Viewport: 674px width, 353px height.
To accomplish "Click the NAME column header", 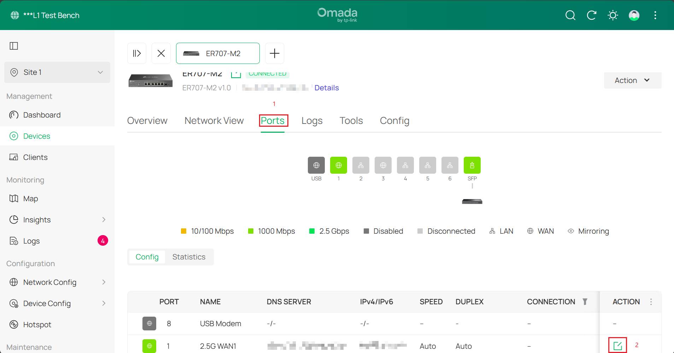I will click(x=210, y=302).
